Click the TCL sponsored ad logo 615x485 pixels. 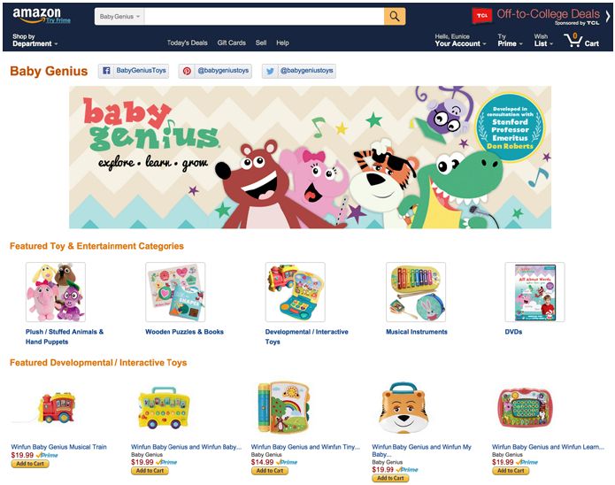point(481,16)
